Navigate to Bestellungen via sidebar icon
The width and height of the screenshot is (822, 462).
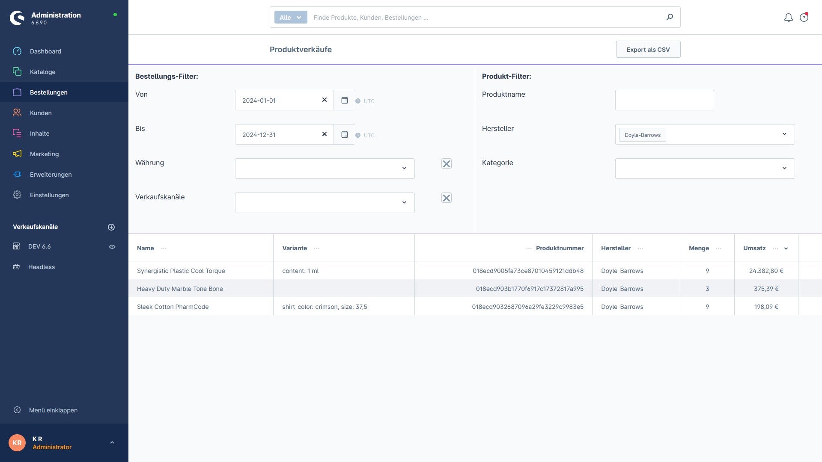16,92
